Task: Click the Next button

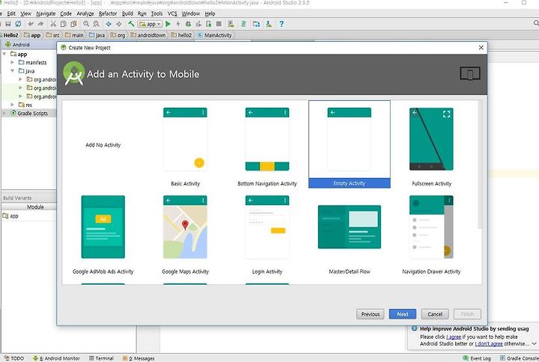Action: (x=403, y=314)
